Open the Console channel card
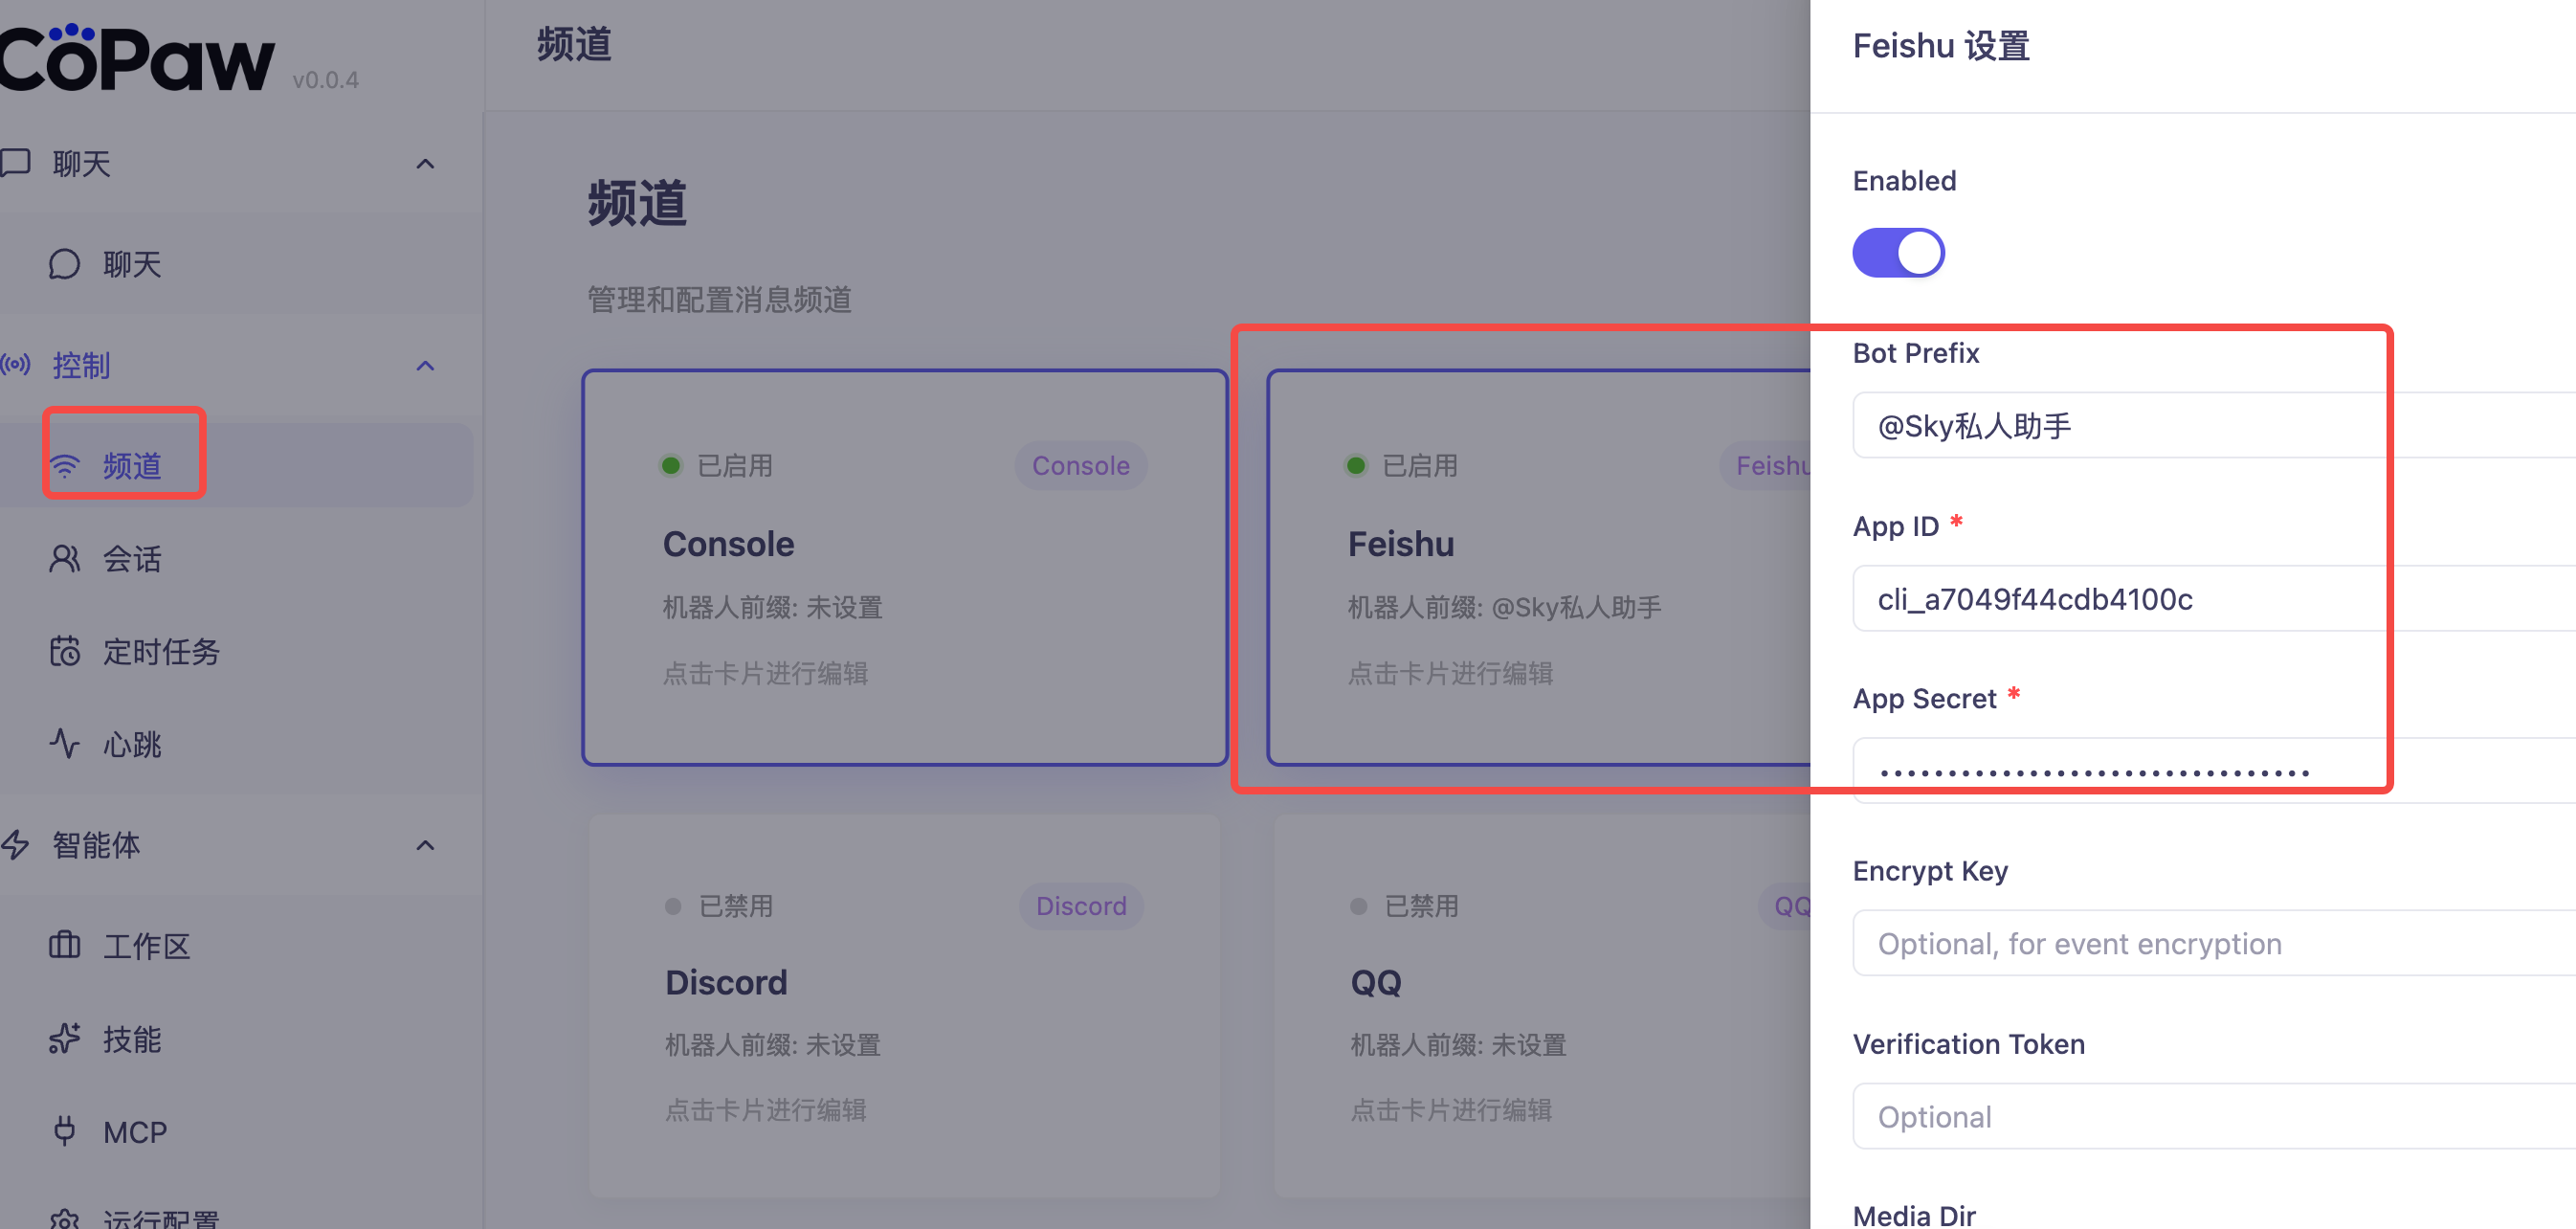 [x=904, y=567]
